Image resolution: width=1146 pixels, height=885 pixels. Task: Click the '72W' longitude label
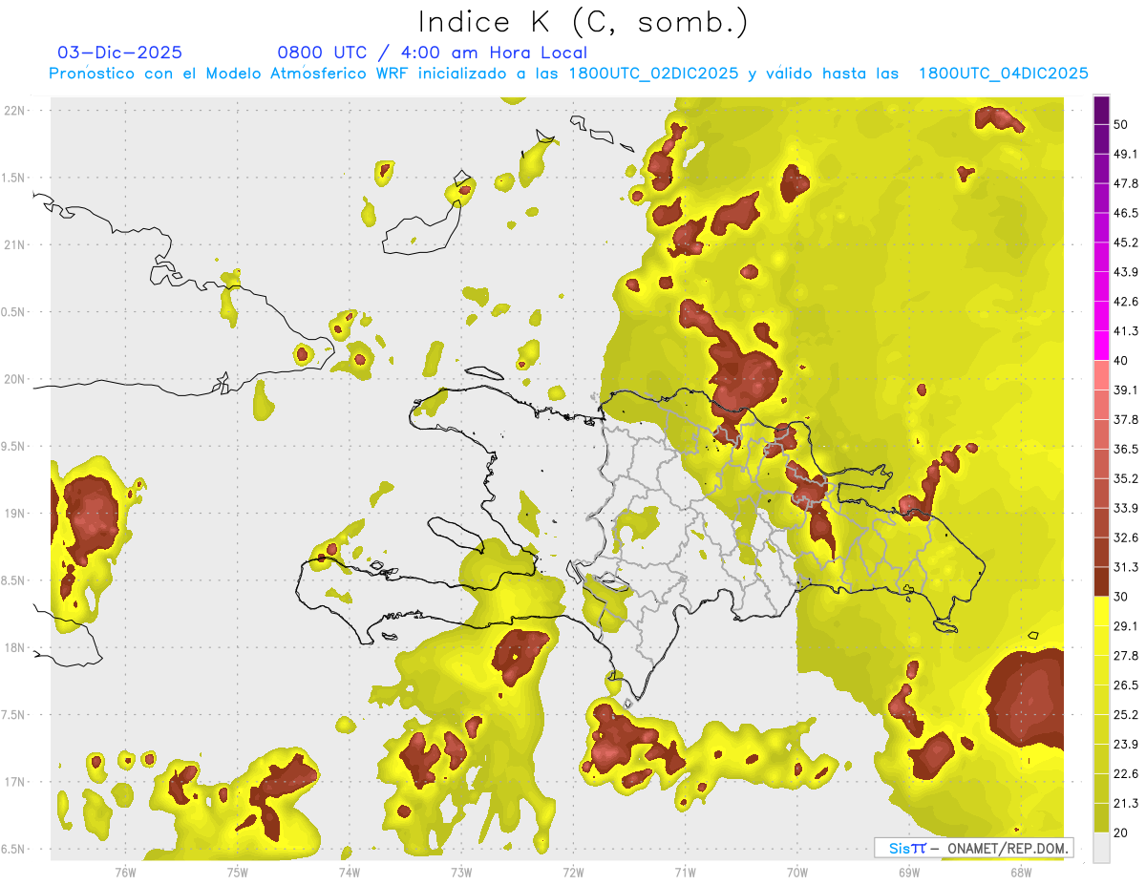click(x=573, y=872)
